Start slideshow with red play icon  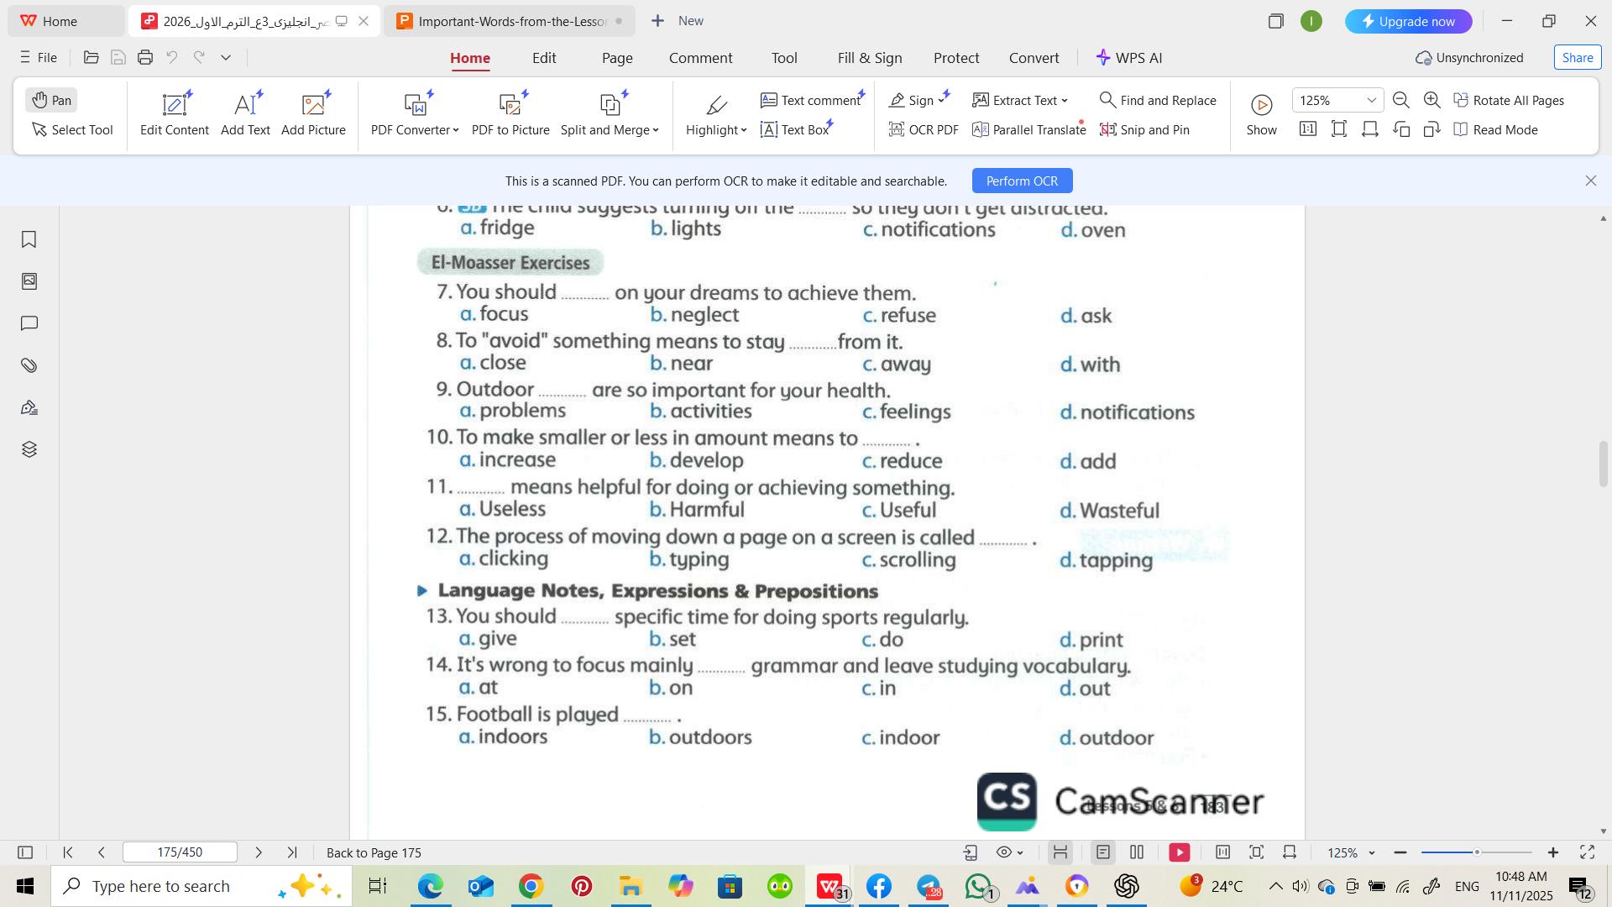click(x=1180, y=852)
